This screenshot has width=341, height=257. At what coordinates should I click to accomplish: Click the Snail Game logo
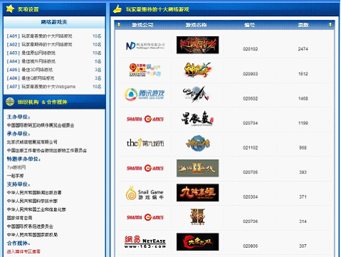[145, 193]
